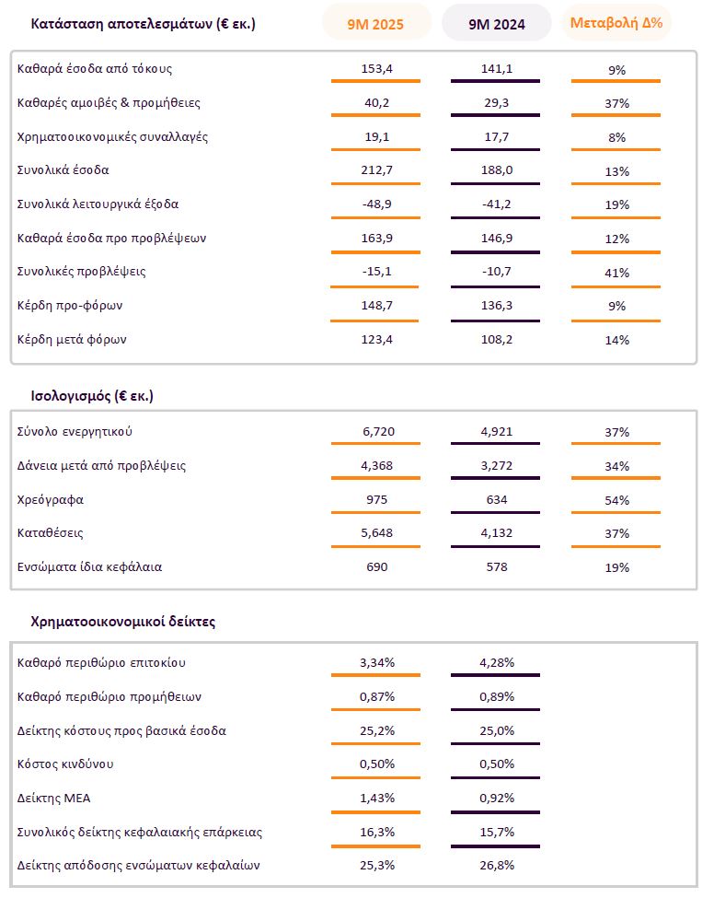Click the Καθαρά έσοδα από τόκους row label

(95, 69)
